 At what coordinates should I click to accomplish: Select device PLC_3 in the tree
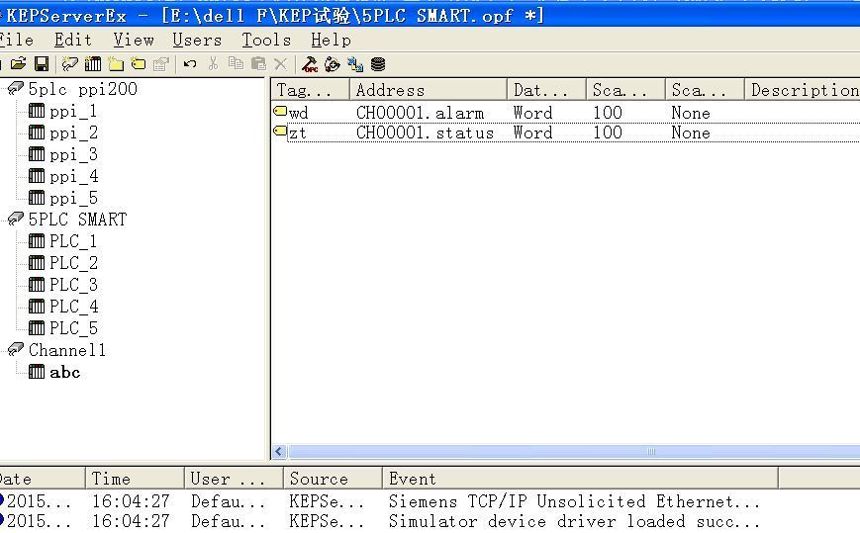click(73, 285)
